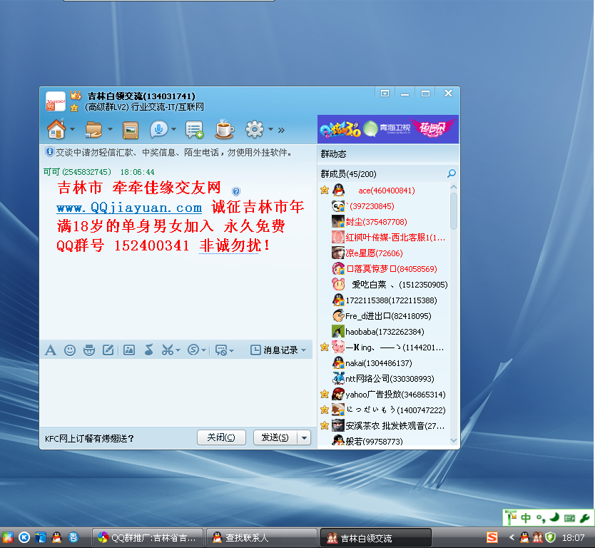Click the coffee cup toolbar icon
Screen dimensions: 595x548
pos(225,130)
